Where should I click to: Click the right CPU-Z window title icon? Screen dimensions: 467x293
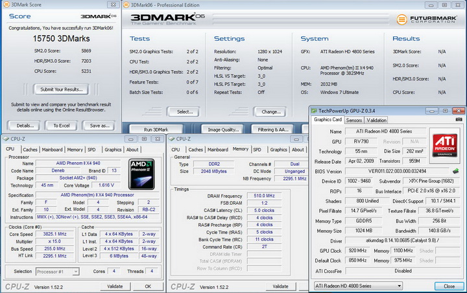pyautogui.click(x=171, y=139)
